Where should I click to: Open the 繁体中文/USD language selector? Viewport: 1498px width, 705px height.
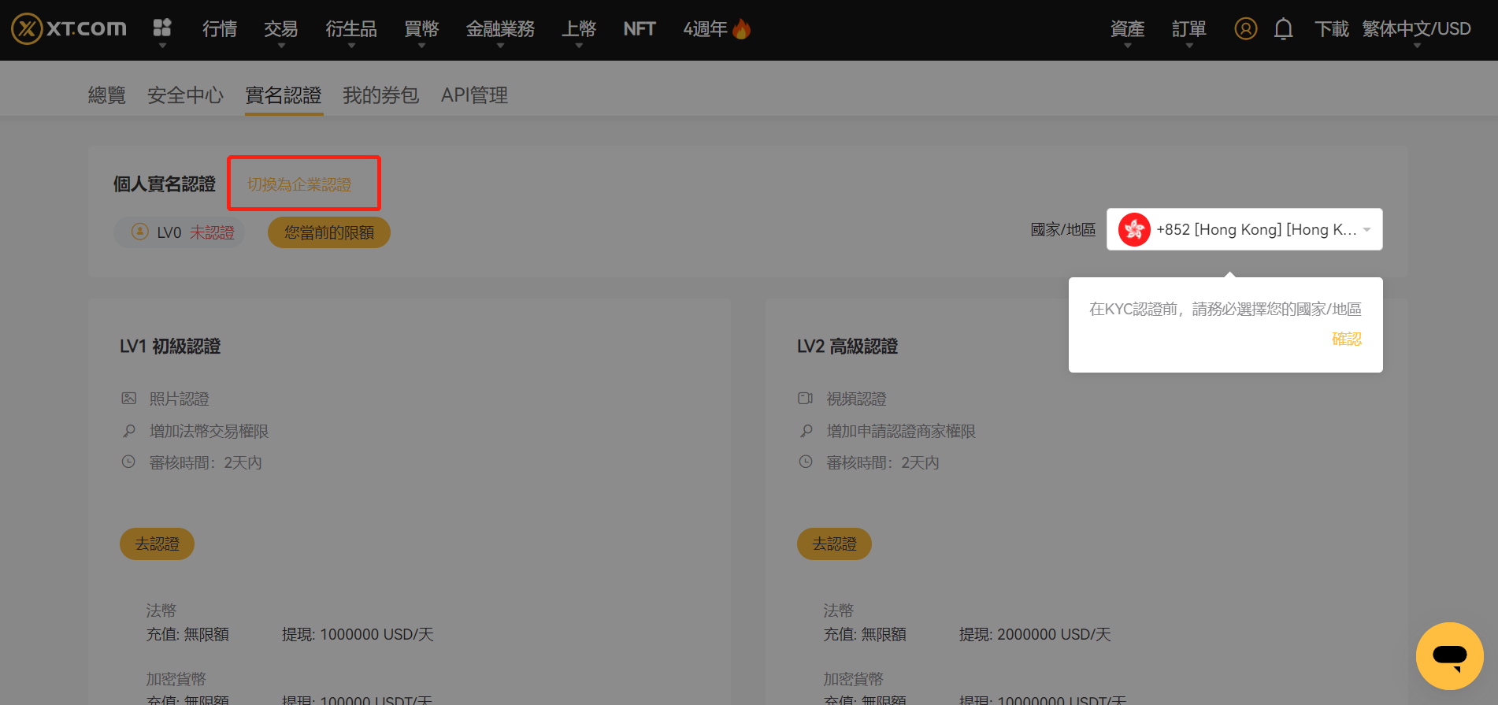point(1416,29)
